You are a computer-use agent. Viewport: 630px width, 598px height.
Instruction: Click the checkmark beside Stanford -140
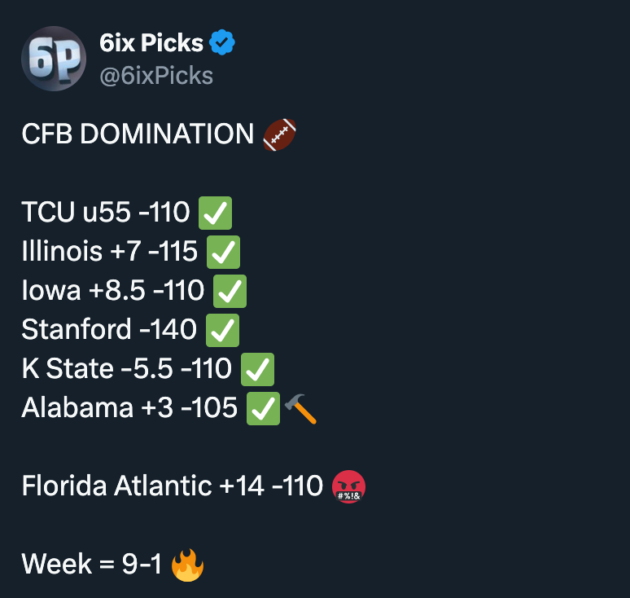[222, 330]
